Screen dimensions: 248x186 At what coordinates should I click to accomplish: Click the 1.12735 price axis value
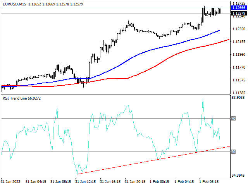239,3
